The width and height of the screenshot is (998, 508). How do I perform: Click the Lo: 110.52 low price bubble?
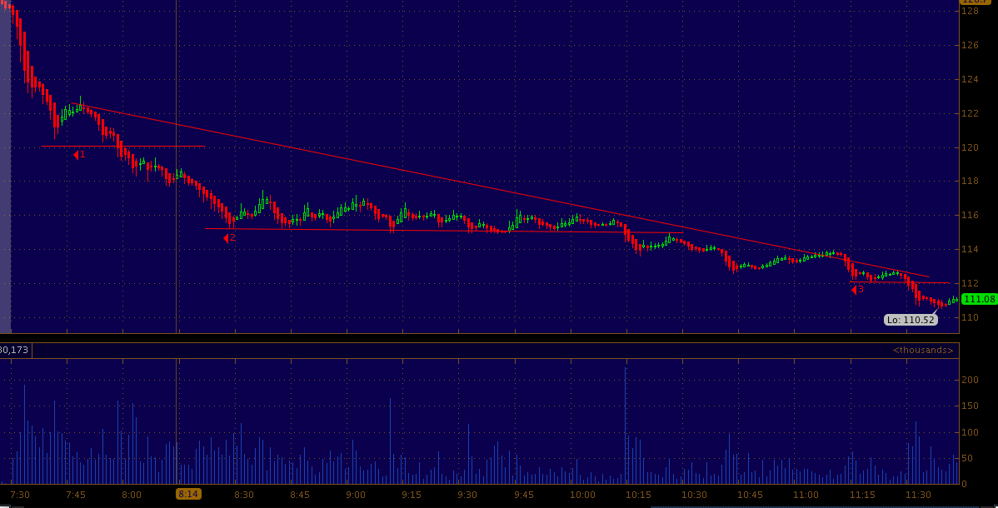(x=911, y=320)
